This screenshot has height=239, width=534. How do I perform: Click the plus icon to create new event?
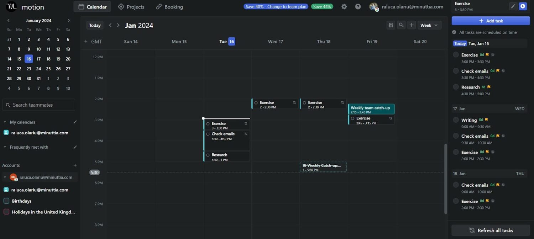click(412, 25)
